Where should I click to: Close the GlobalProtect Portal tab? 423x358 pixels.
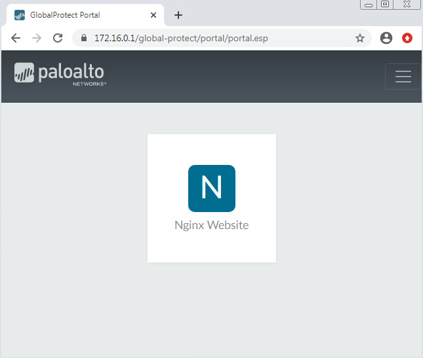point(153,15)
